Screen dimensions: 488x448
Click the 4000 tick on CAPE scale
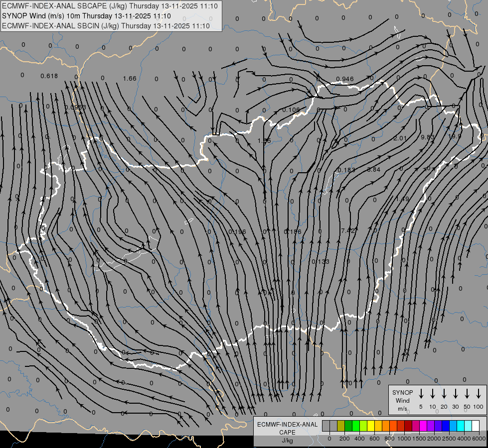coord(464,439)
